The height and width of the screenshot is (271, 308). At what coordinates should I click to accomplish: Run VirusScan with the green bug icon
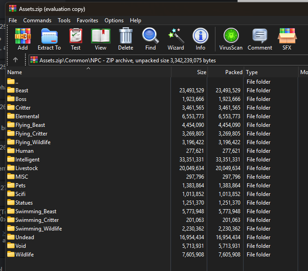click(x=231, y=35)
